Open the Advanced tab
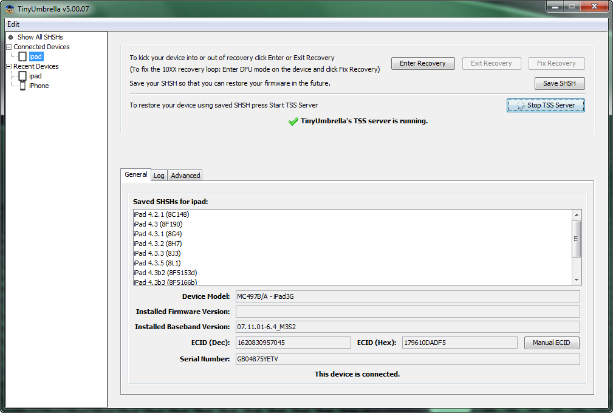Viewport: 613px width, 413px height. tap(185, 176)
